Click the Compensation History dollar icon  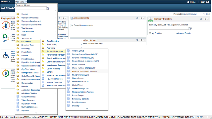6,73
